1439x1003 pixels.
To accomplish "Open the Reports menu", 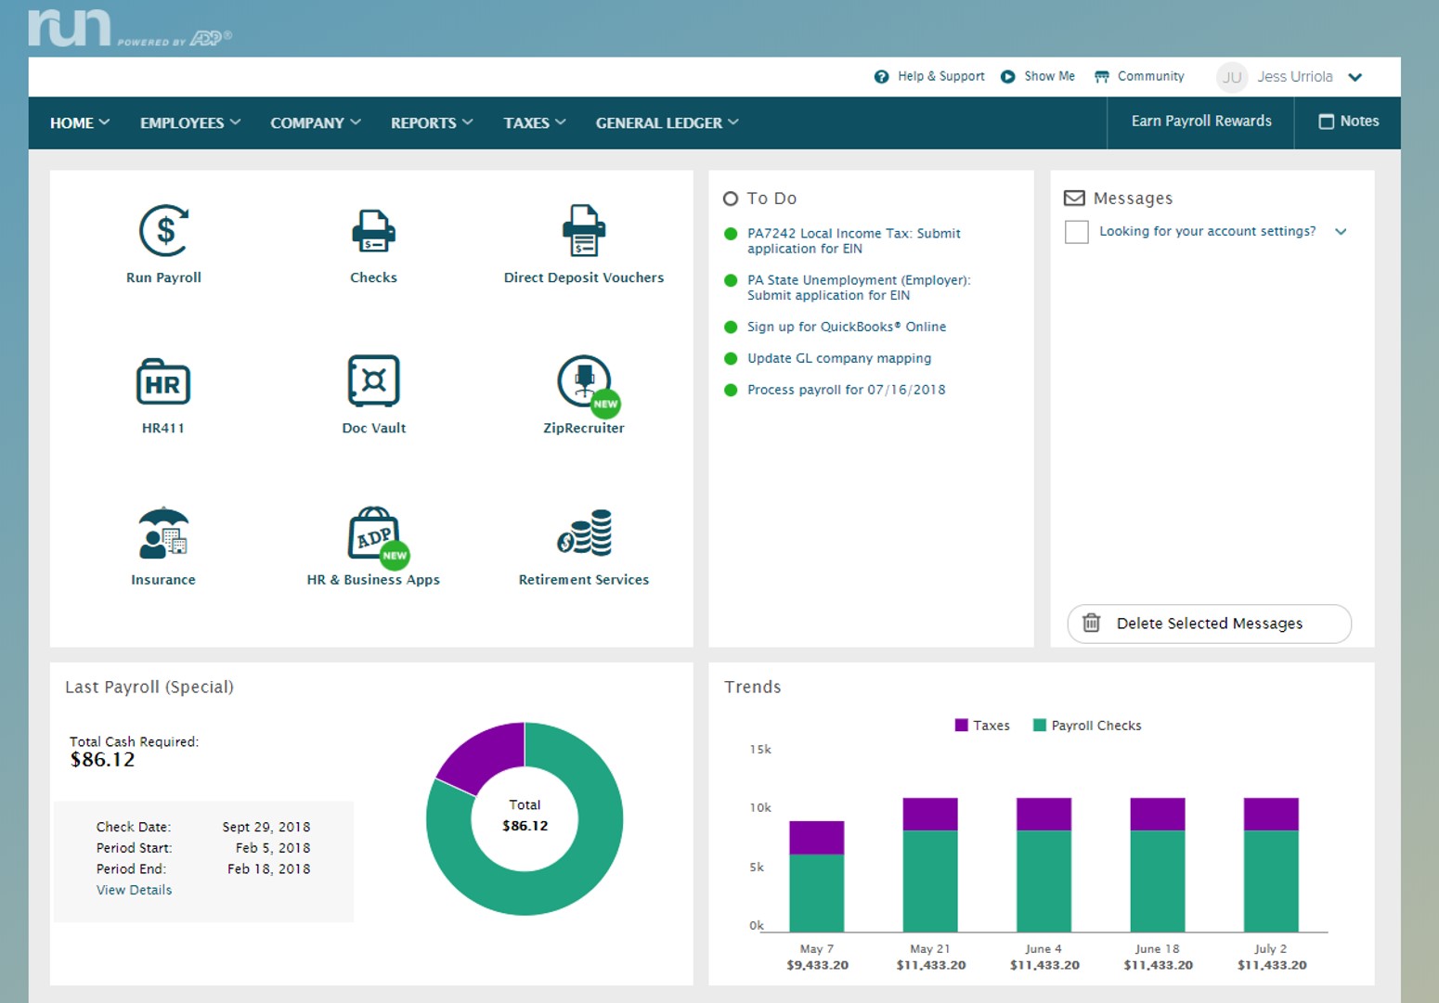I will pos(432,122).
